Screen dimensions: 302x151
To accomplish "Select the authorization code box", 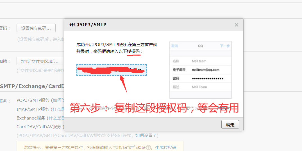I will (112, 70).
